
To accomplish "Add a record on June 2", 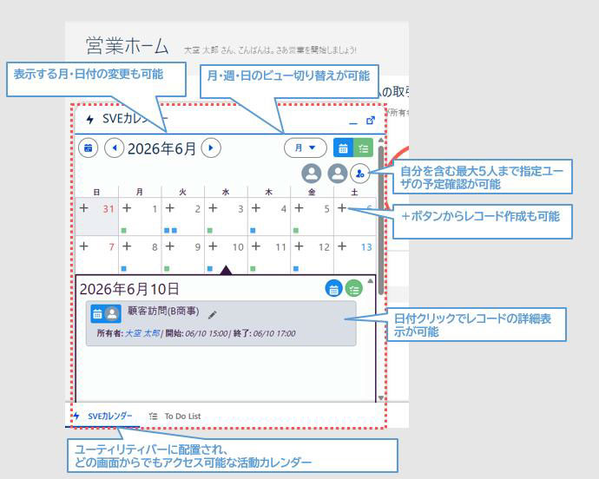I will pyautogui.click(x=170, y=208).
